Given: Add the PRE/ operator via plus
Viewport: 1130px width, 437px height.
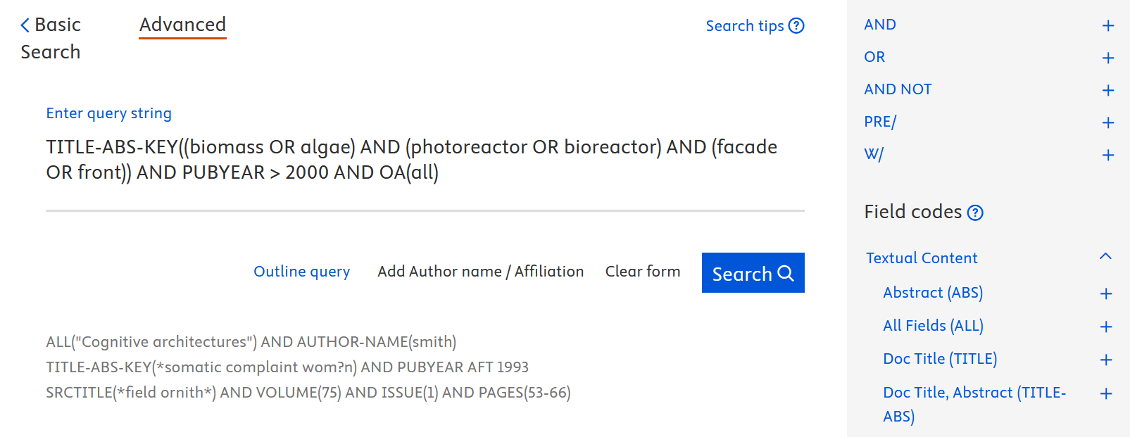Looking at the screenshot, I should pos(1107,123).
